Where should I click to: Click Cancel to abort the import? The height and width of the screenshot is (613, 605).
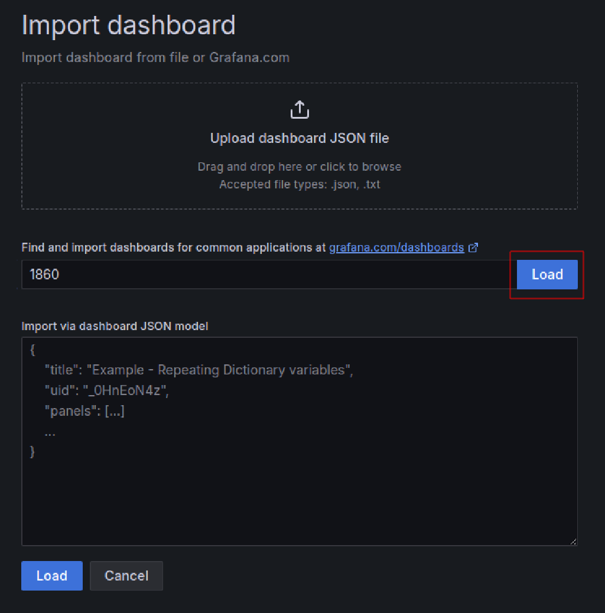[x=126, y=576]
